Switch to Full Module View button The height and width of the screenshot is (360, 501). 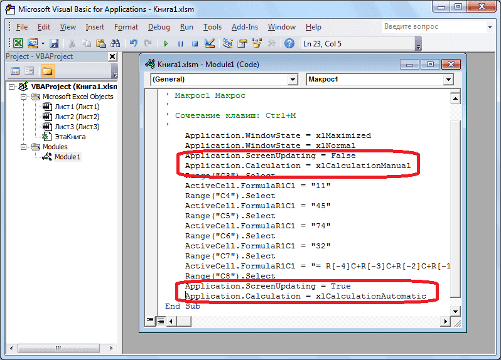tap(161, 321)
